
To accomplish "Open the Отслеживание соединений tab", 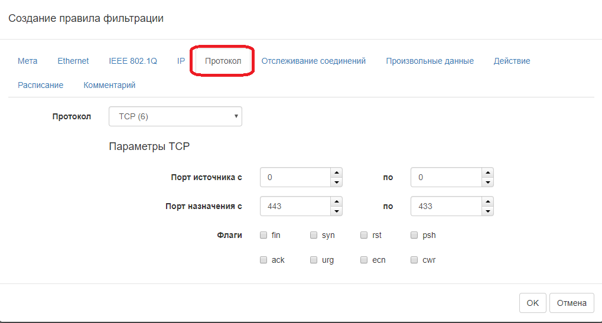I will tap(314, 61).
